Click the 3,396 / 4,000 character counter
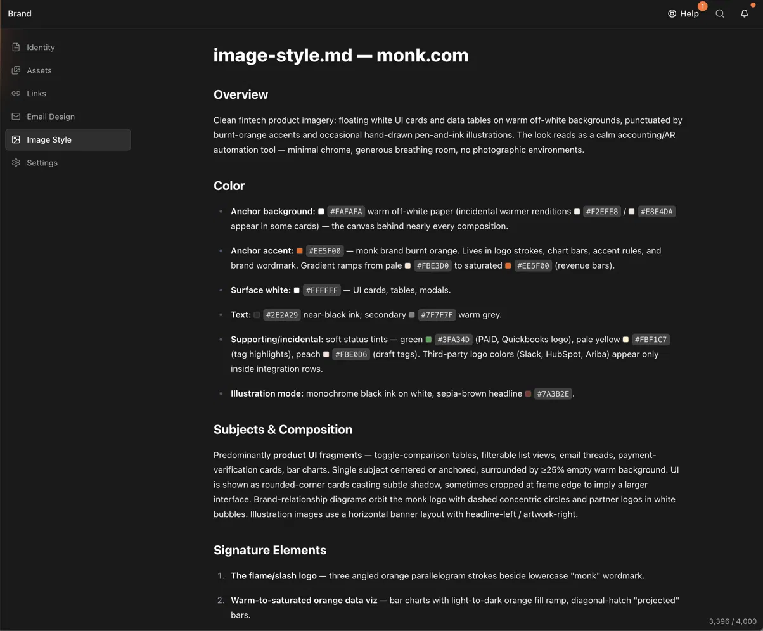This screenshot has height=631, width=763. [x=733, y=621]
